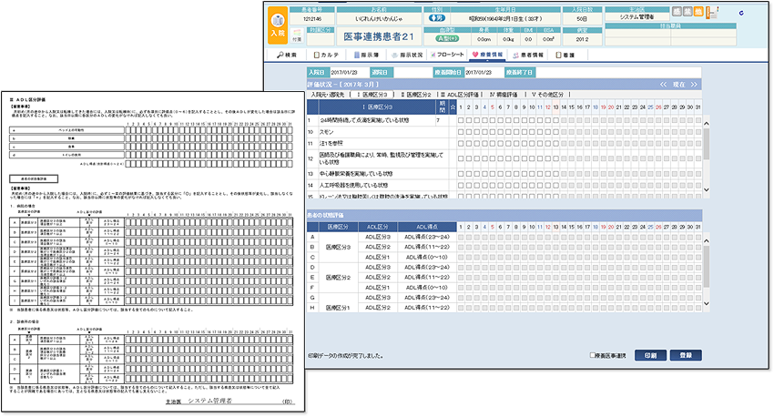The image size is (774, 417).
Task: Click the gray 感 infection indicator icon
Action: pyautogui.click(x=677, y=11)
